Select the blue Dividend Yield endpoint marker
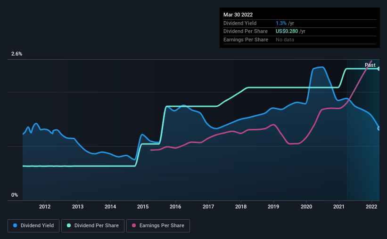 379,128
